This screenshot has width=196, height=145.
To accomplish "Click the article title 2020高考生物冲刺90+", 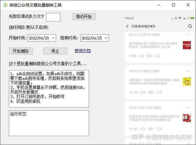I will [x=154, y=118].
